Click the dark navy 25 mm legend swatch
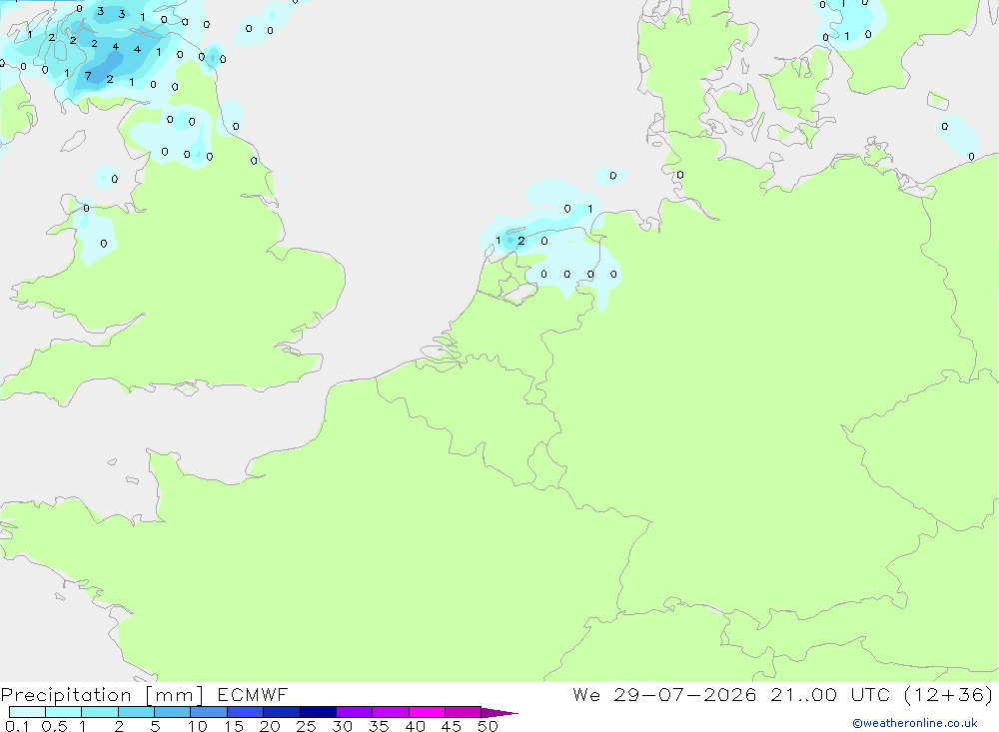The width and height of the screenshot is (999, 732). coord(318,712)
